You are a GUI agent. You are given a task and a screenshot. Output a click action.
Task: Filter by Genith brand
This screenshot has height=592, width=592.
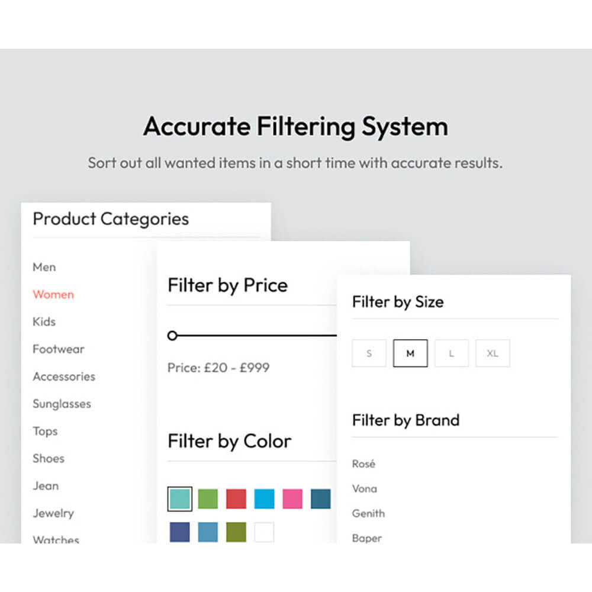(x=368, y=513)
